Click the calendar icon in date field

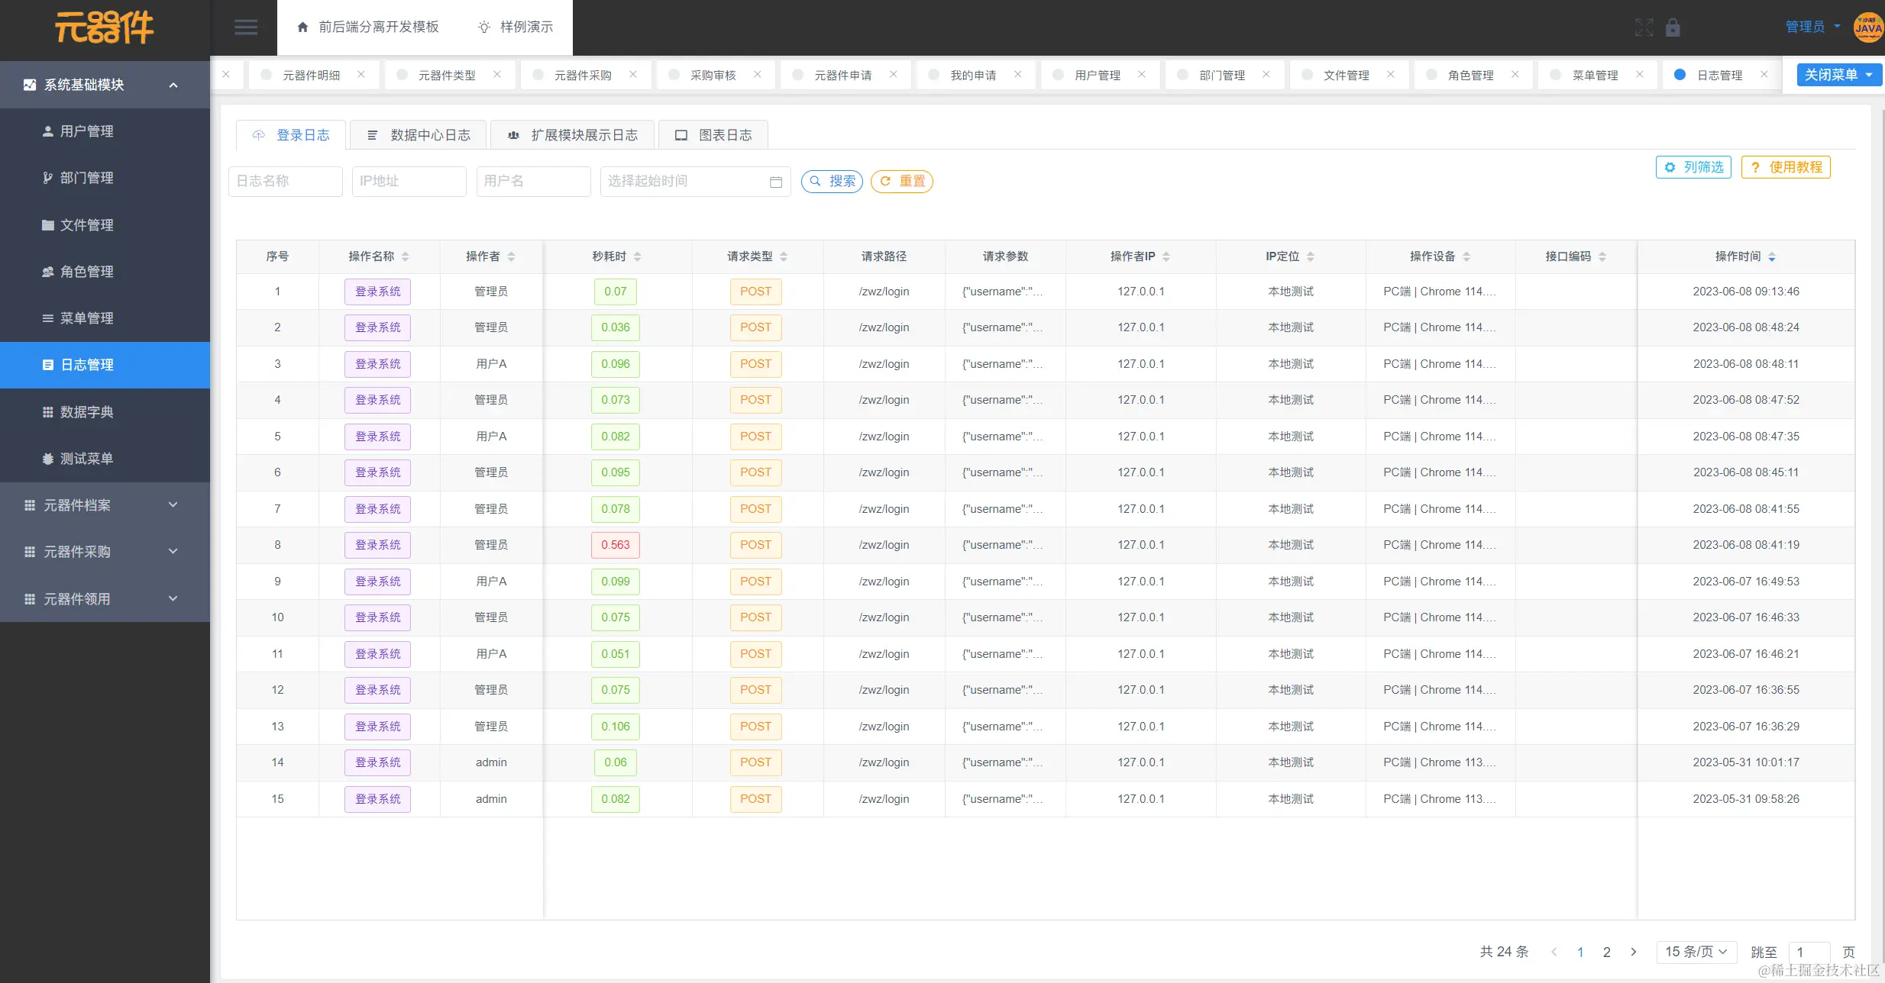pyautogui.click(x=776, y=182)
